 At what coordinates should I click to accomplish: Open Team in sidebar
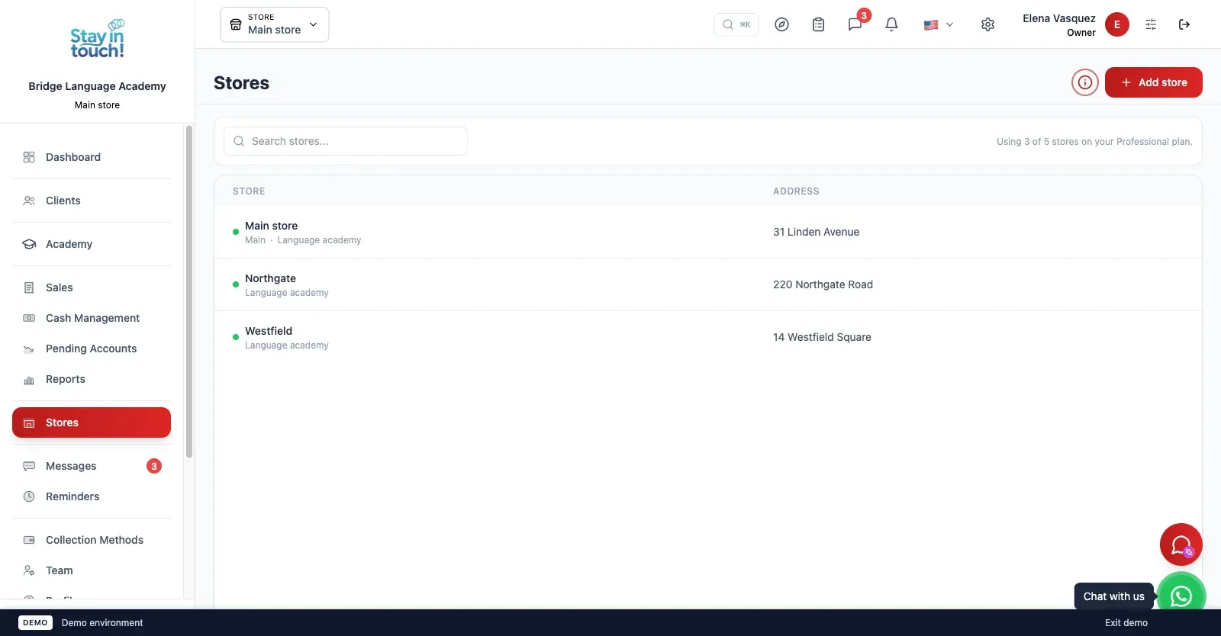pyautogui.click(x=92, y=570)
